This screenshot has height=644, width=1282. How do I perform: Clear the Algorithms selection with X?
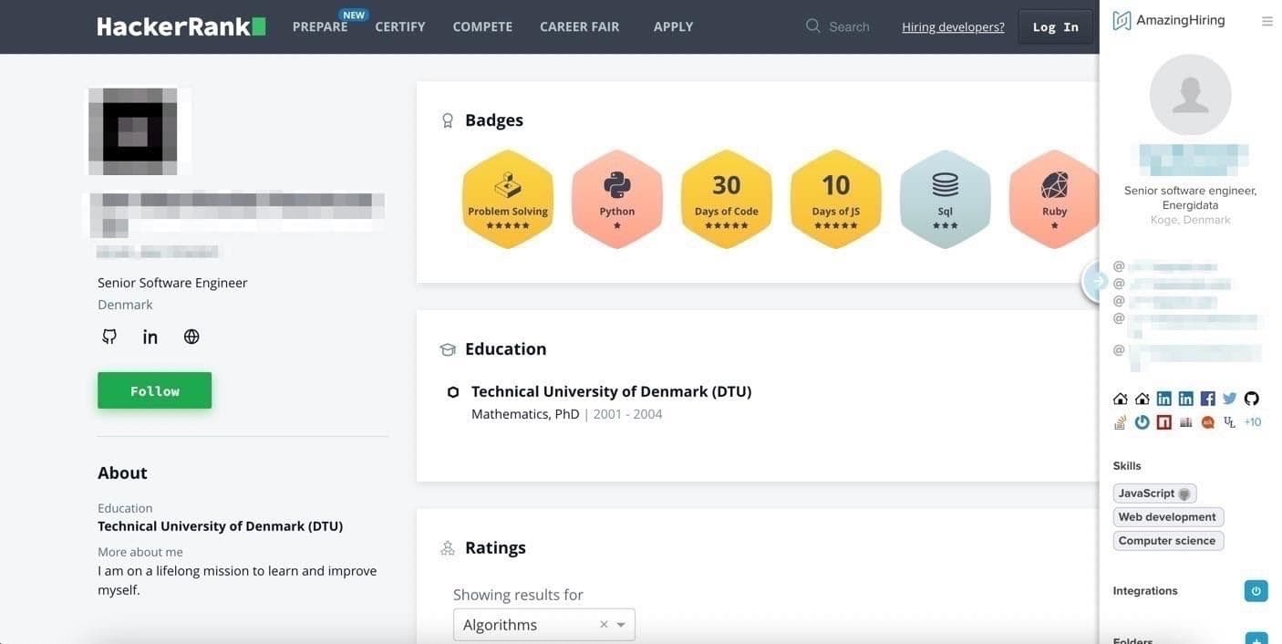tap(604, 625)
